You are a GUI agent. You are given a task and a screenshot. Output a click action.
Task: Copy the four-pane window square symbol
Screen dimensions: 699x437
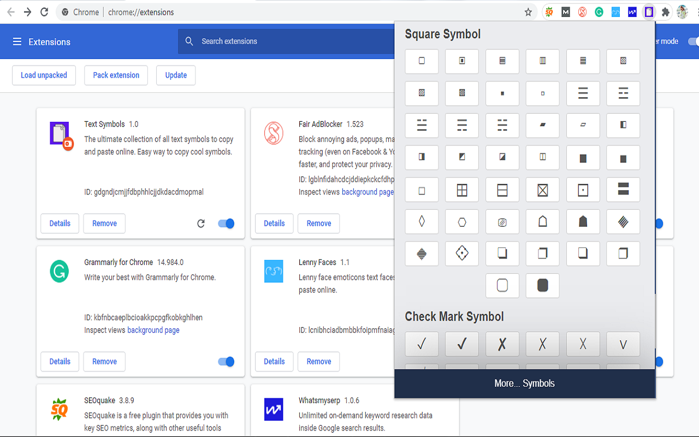point(462,190)
